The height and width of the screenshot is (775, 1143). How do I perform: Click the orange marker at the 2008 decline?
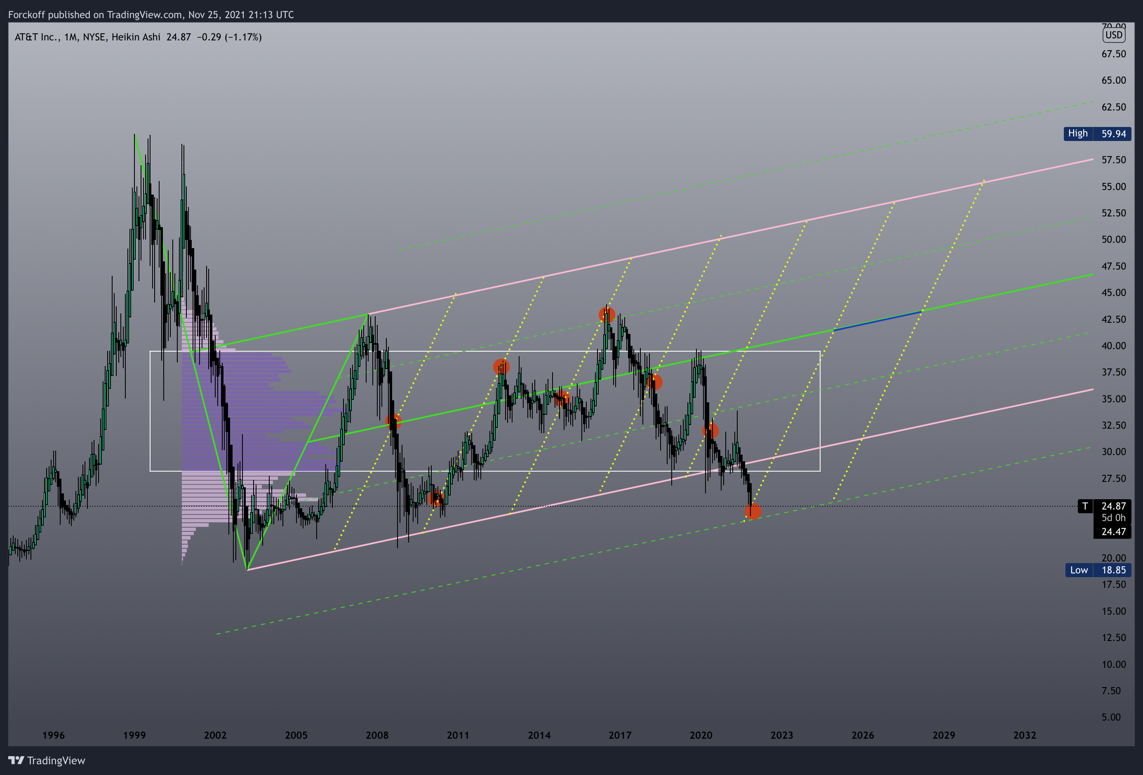tap(393, 421)
